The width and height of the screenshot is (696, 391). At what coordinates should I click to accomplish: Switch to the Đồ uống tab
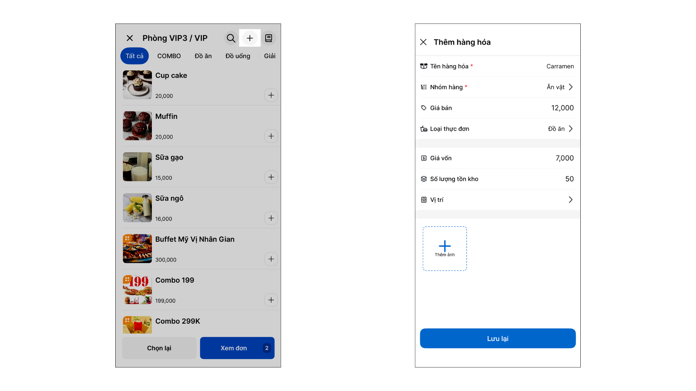(237, 56)
